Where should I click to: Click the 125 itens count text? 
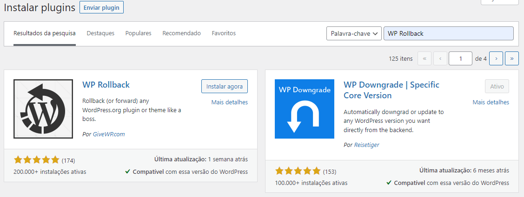point(401,59)
